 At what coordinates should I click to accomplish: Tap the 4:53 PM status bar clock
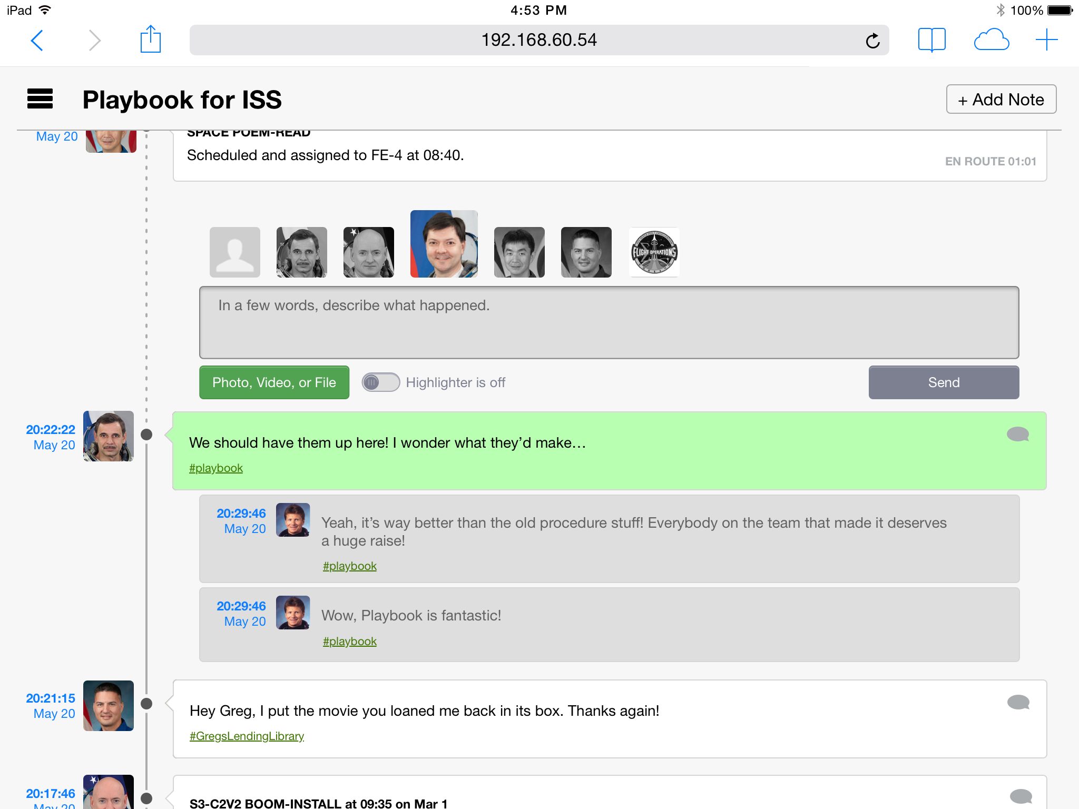point(538,10)
